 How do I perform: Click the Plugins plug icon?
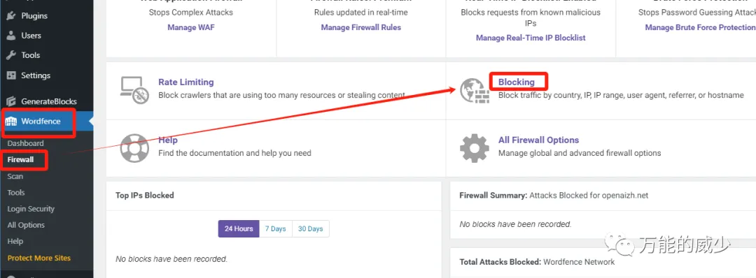[x=10, y=15]
